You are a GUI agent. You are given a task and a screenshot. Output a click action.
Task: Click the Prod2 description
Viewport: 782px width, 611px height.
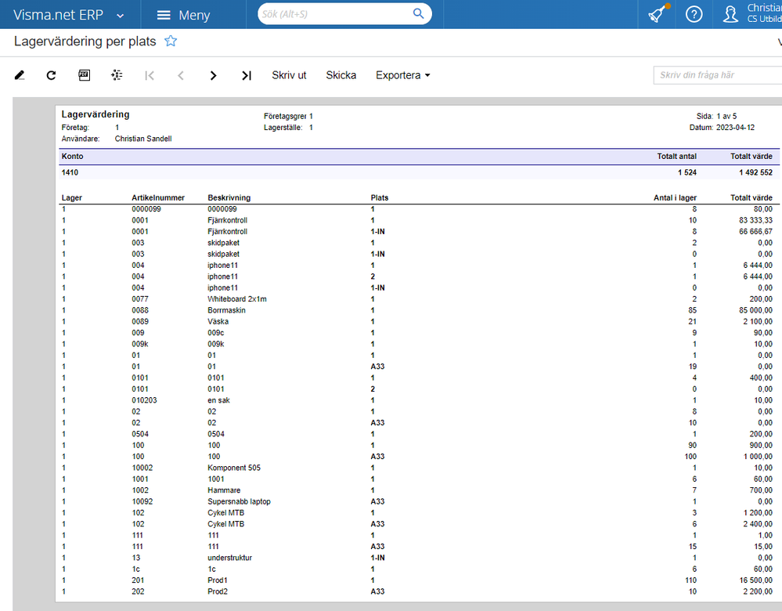pyautogui.click(x=218, y=591)
